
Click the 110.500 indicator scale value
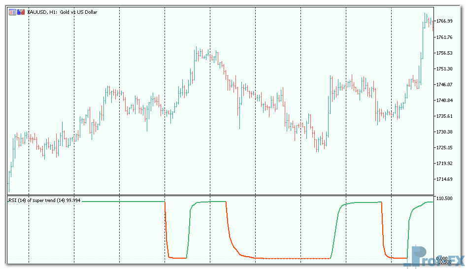click(444, 198)
